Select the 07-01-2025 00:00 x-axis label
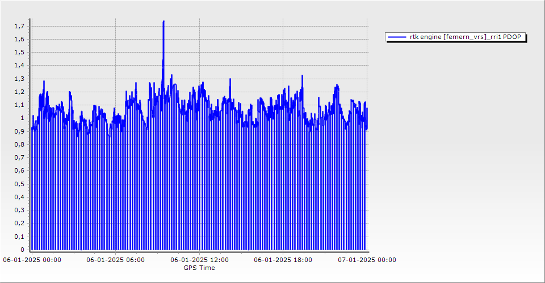Screen dimensions: 545x283 [x=366, y=260]
